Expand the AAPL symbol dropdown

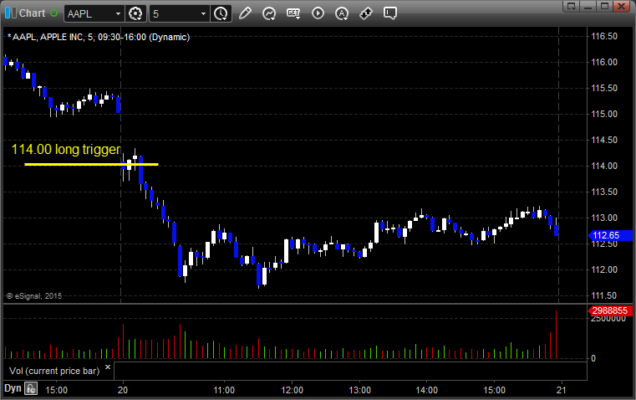click(118, 13)
